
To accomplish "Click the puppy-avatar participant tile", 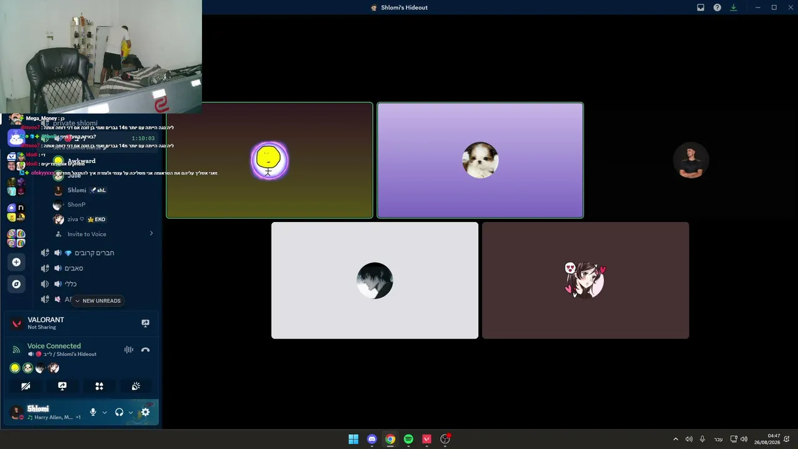I will pos(480,160).
